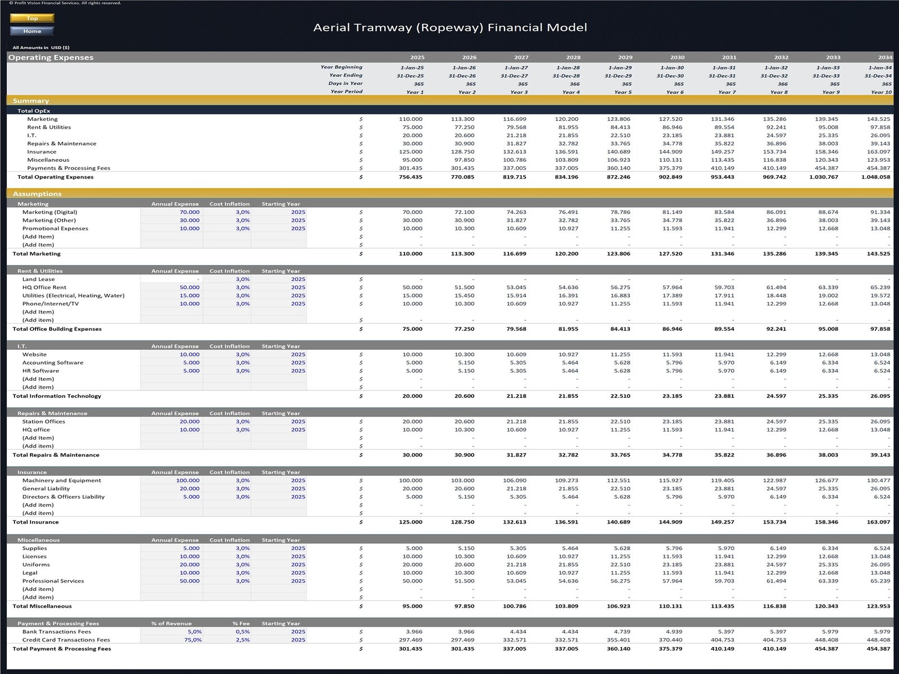899x674 pixels.
Task: Select the Summary banner row
Action: point(32,100)
